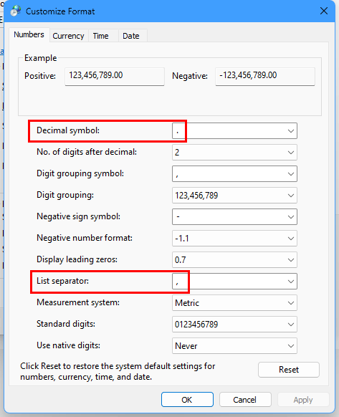Confirm with the OK button
Screen dimensions: 339x417
point(187,400)
